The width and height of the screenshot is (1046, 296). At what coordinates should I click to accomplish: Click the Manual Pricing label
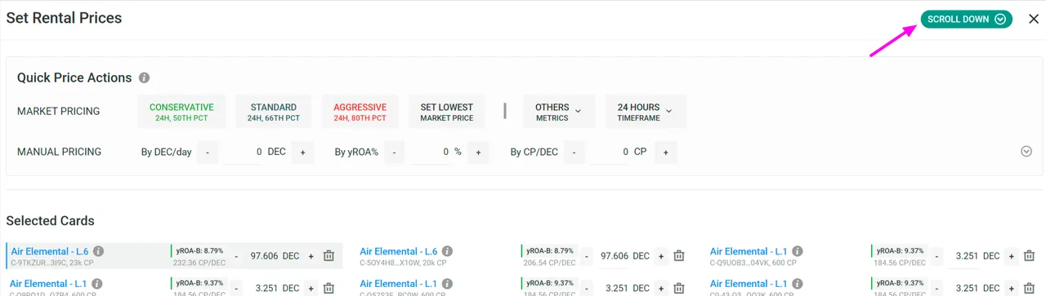(x=60, y=152)
